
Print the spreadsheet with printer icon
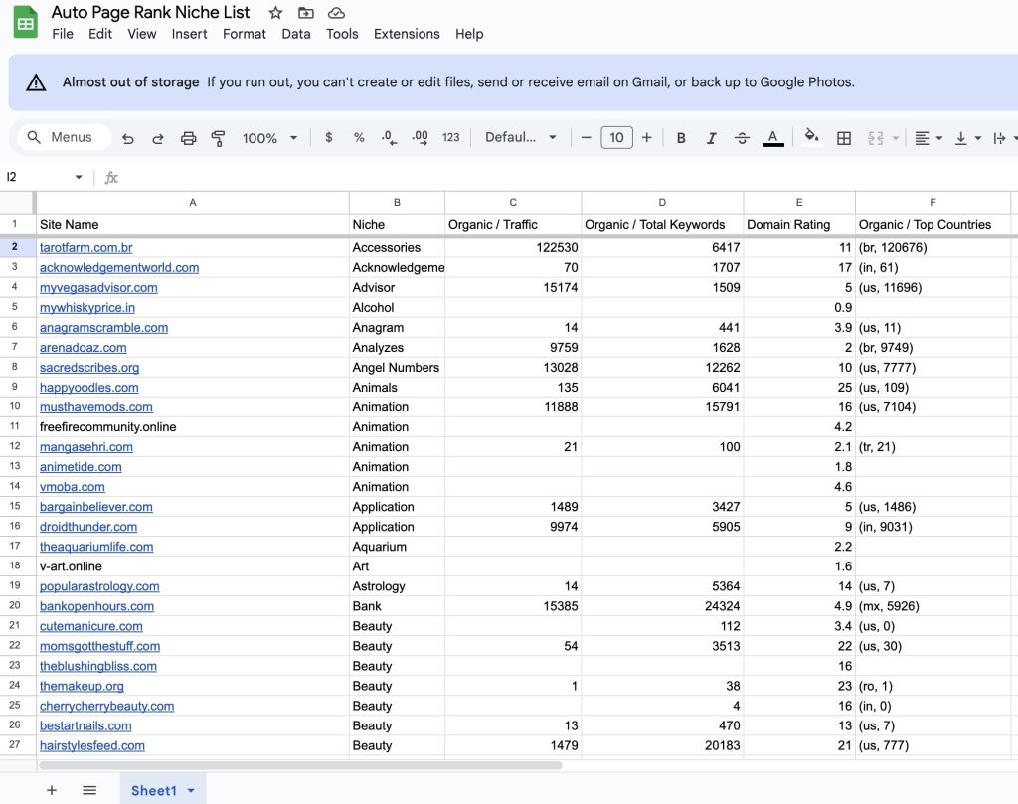pyautogui.click(x=188, y=138)
